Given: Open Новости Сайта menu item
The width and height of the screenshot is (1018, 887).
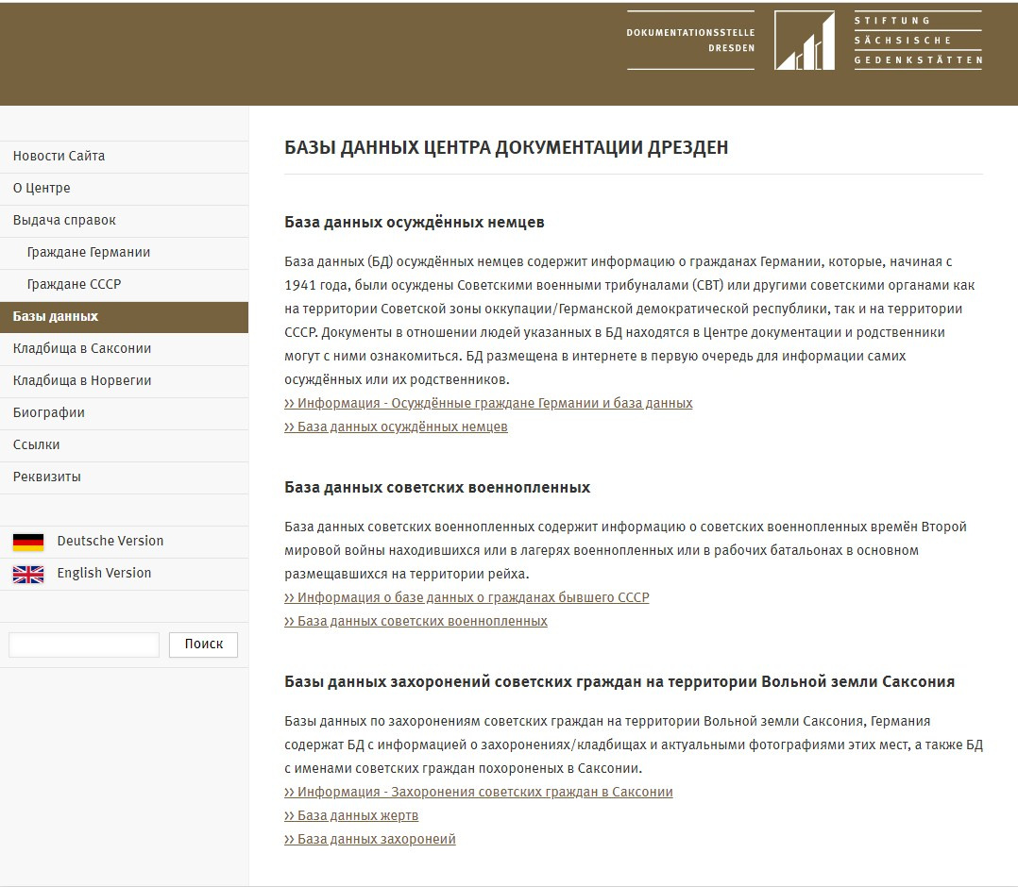Looking at the screenshot, I should pos(59,157).
